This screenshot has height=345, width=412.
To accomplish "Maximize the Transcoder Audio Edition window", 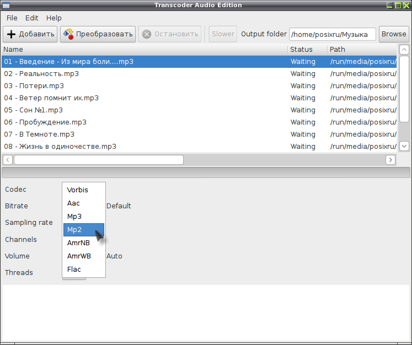I will [x=398, y=6].
